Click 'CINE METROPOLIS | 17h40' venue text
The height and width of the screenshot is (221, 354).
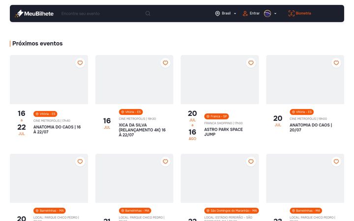52,121
